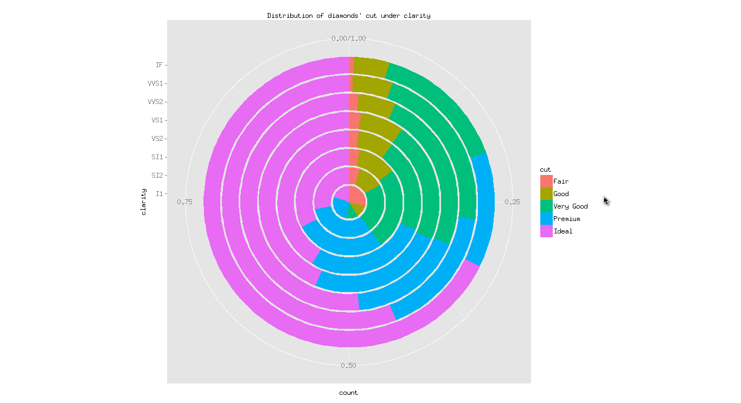Click the 'Good' legend label

561,194
